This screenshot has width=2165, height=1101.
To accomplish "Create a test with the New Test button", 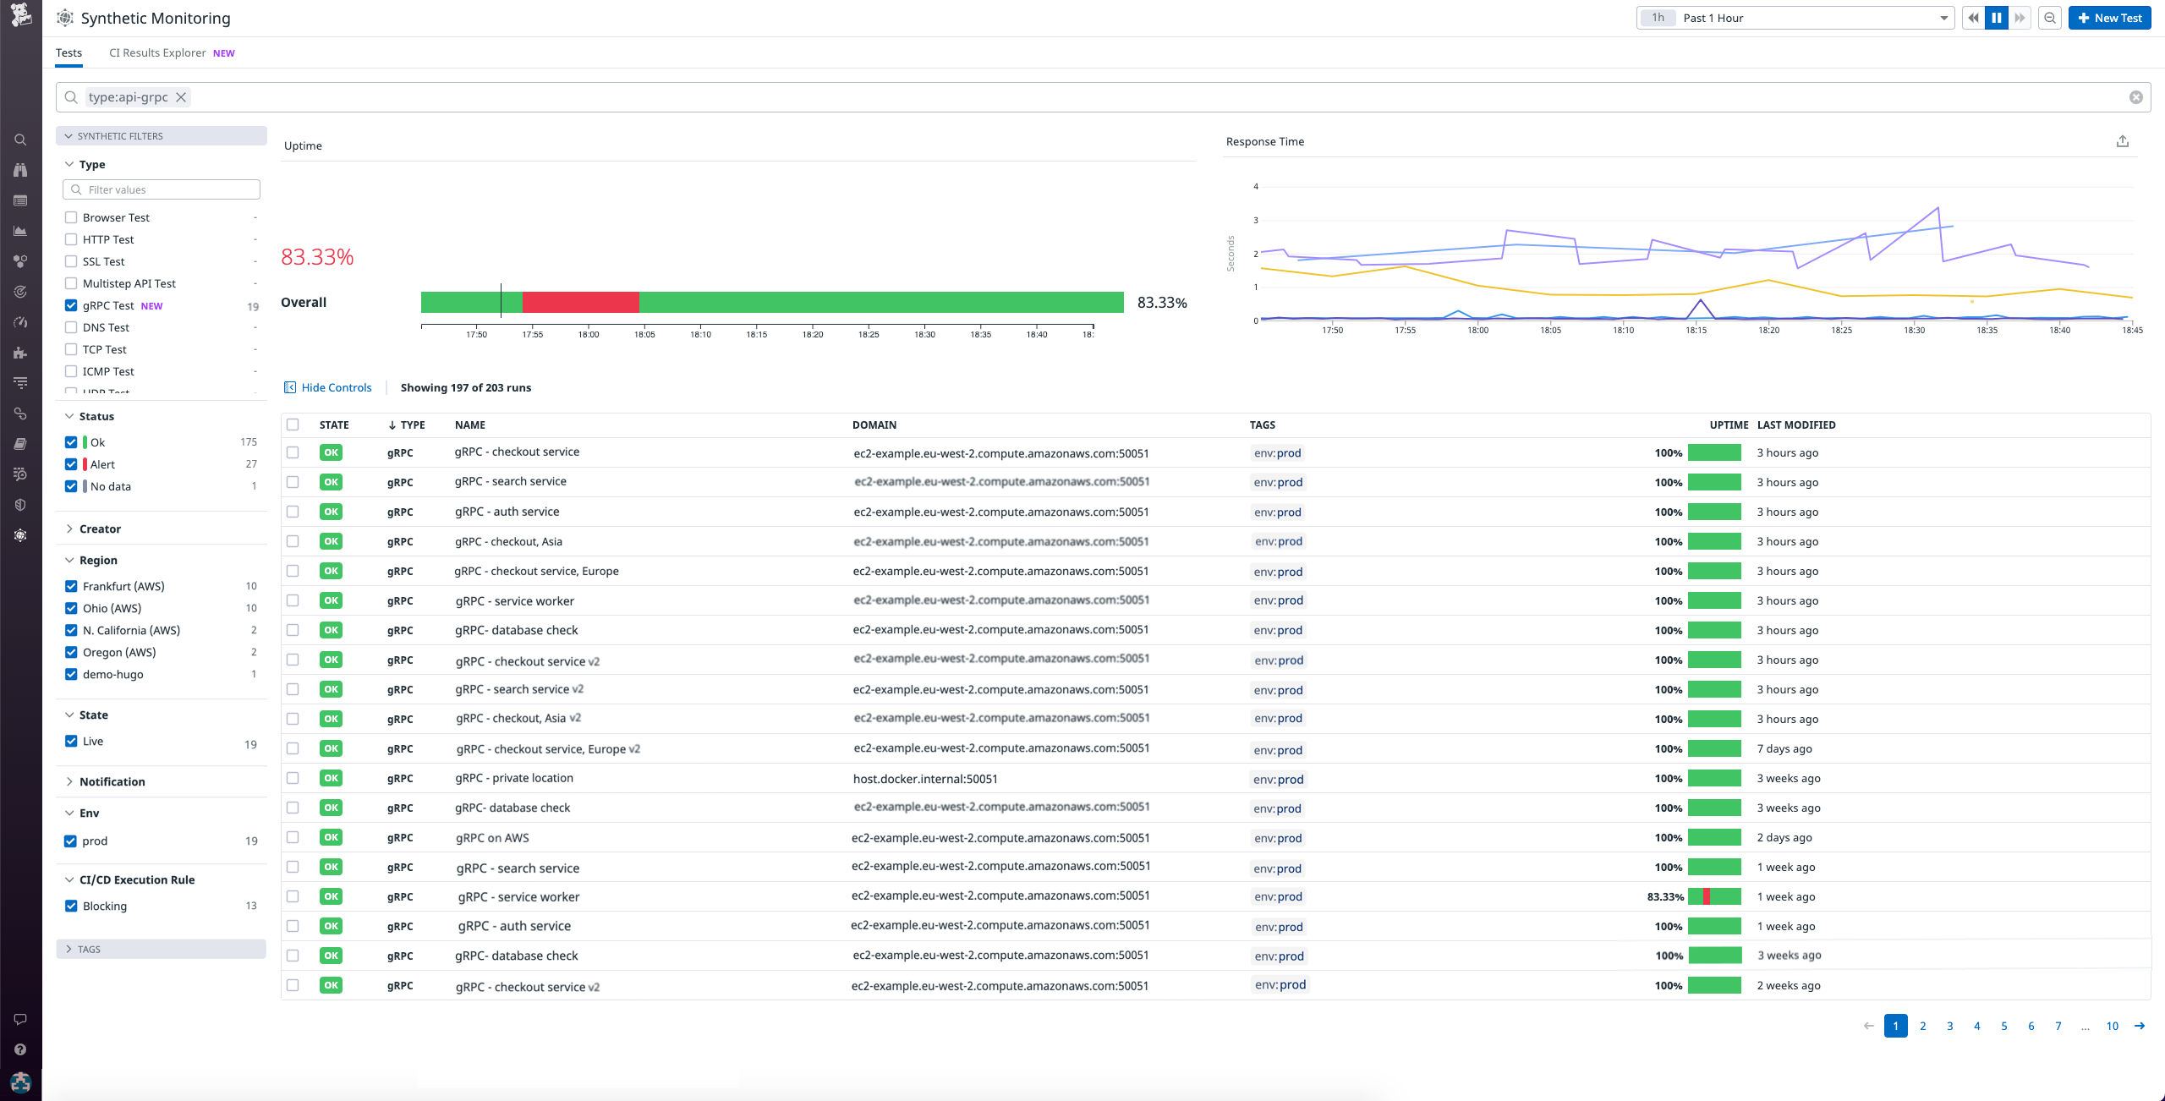I will 2108,17.
